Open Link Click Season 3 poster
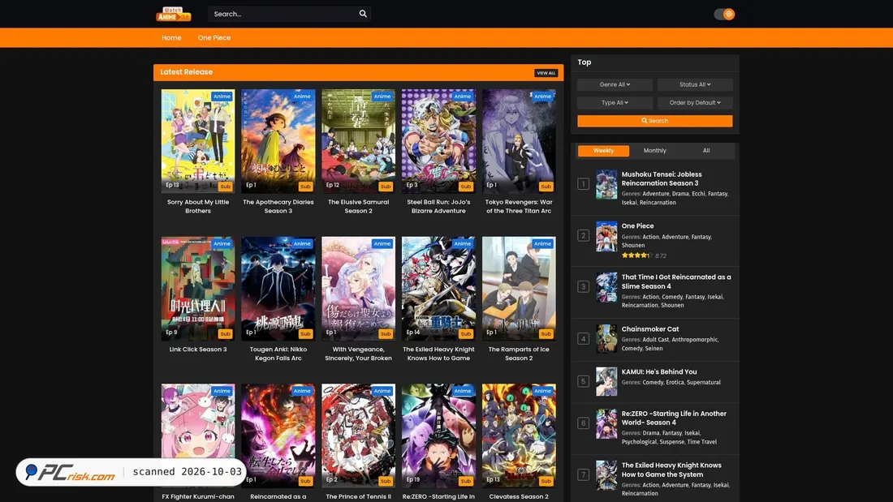 click(197, 289)
